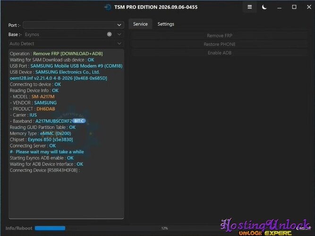Clear the Exynos base selection
315x236 pixels.
point(109,34)
